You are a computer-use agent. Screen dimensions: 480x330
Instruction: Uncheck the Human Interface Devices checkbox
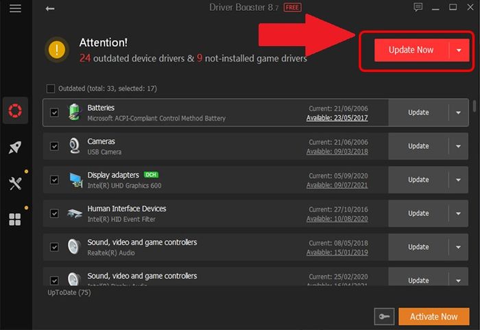54,213
